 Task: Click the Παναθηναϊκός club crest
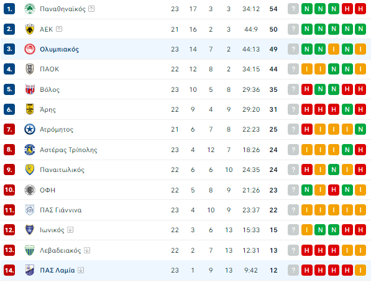(30, 9)
